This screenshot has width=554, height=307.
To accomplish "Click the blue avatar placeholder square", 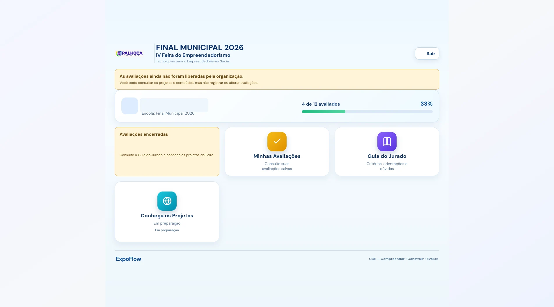I will pos(130,106).
